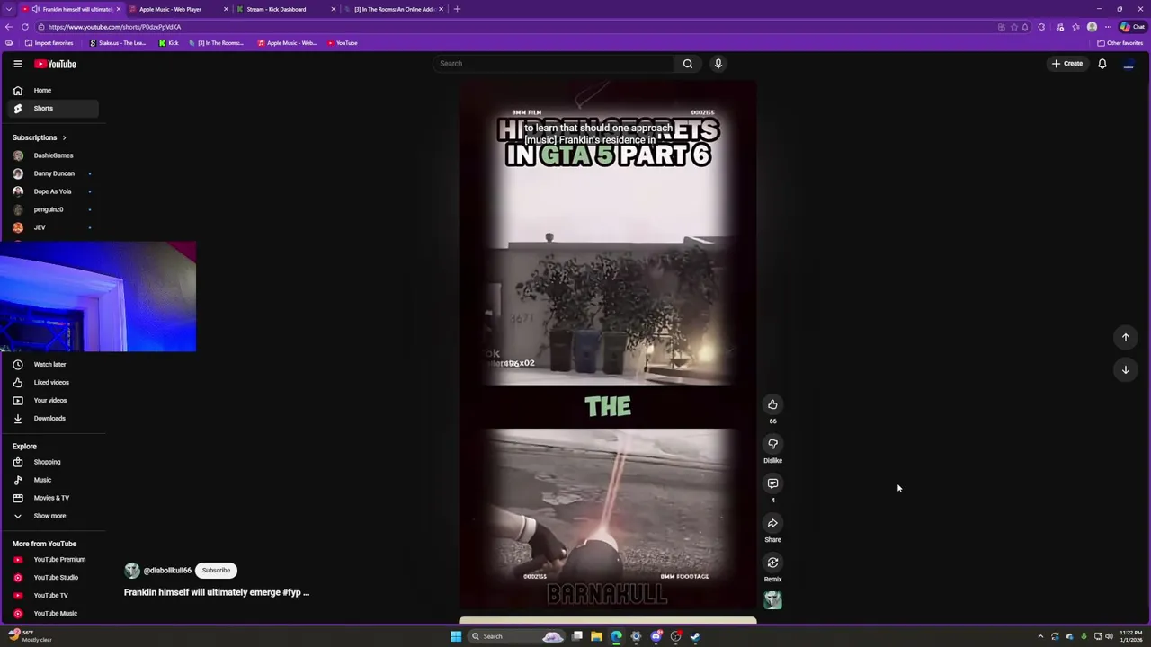Open the Edge profile avatar
This screenshot has width=1151, height=647.
coord(1092,27)
